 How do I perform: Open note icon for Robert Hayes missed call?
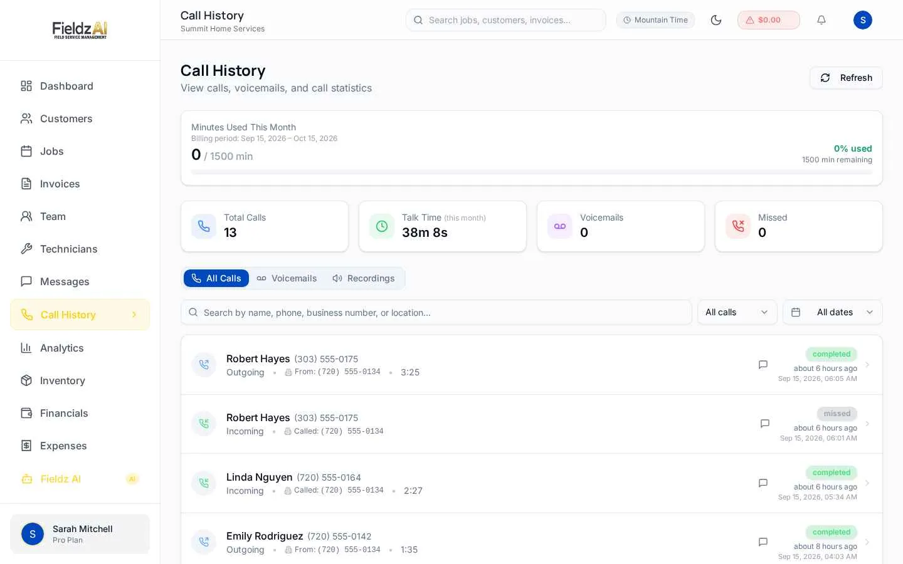[x=765, y=424]
